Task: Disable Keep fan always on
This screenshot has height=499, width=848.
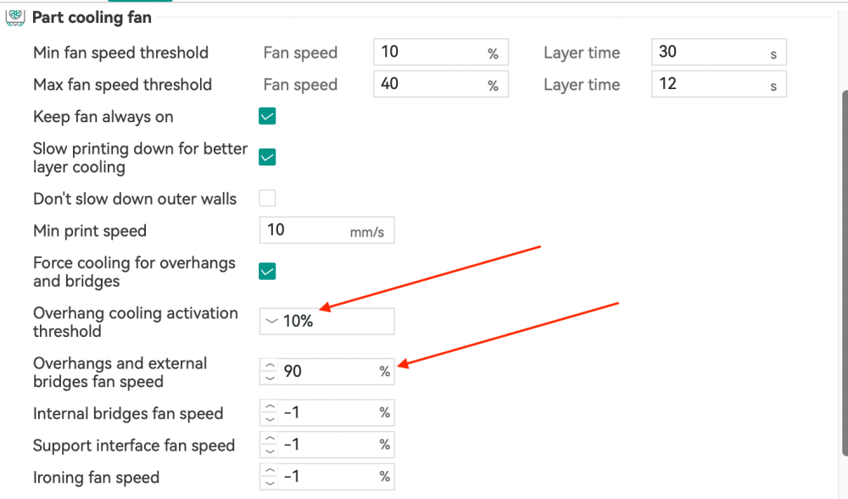Action: (x=267, y=116)
